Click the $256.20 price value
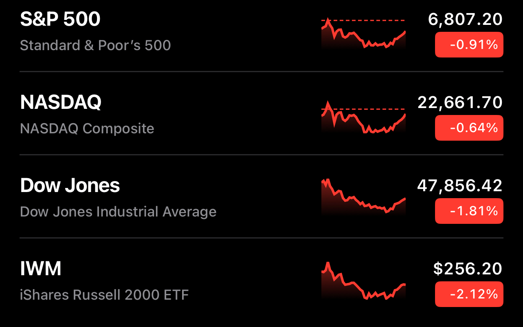523x327 pixels. [x=468, y=269]
